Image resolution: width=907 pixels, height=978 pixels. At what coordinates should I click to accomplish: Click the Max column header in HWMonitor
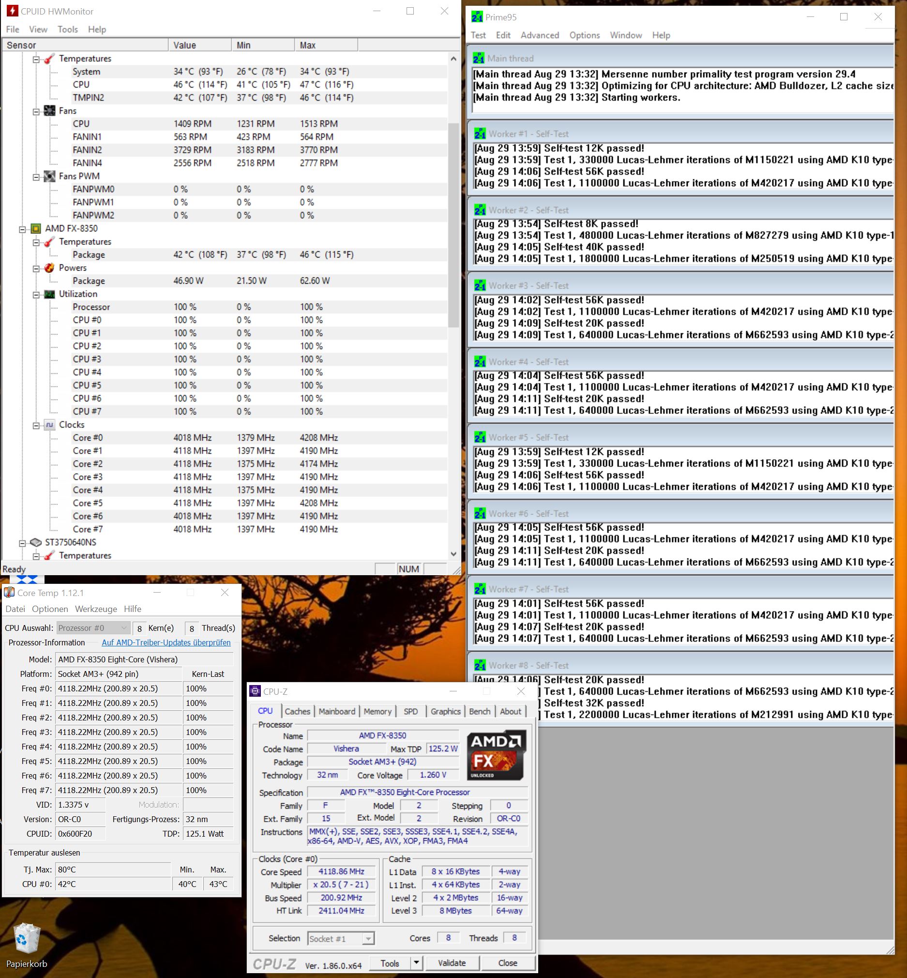[x=326, y=45]
